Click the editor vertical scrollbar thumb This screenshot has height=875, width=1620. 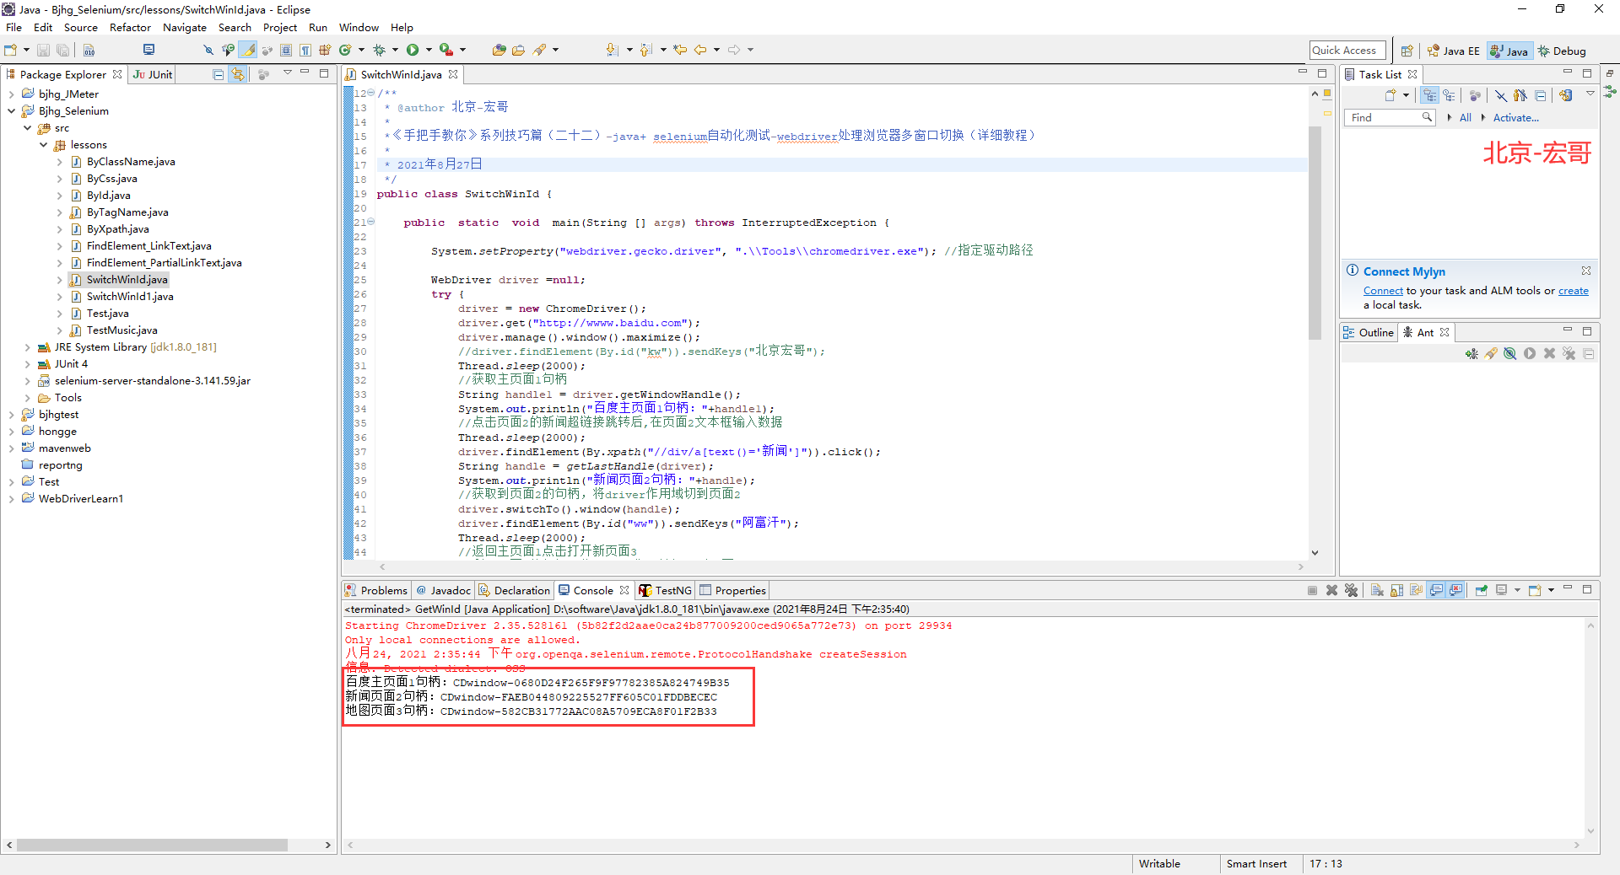click(x=1315, y=232)
